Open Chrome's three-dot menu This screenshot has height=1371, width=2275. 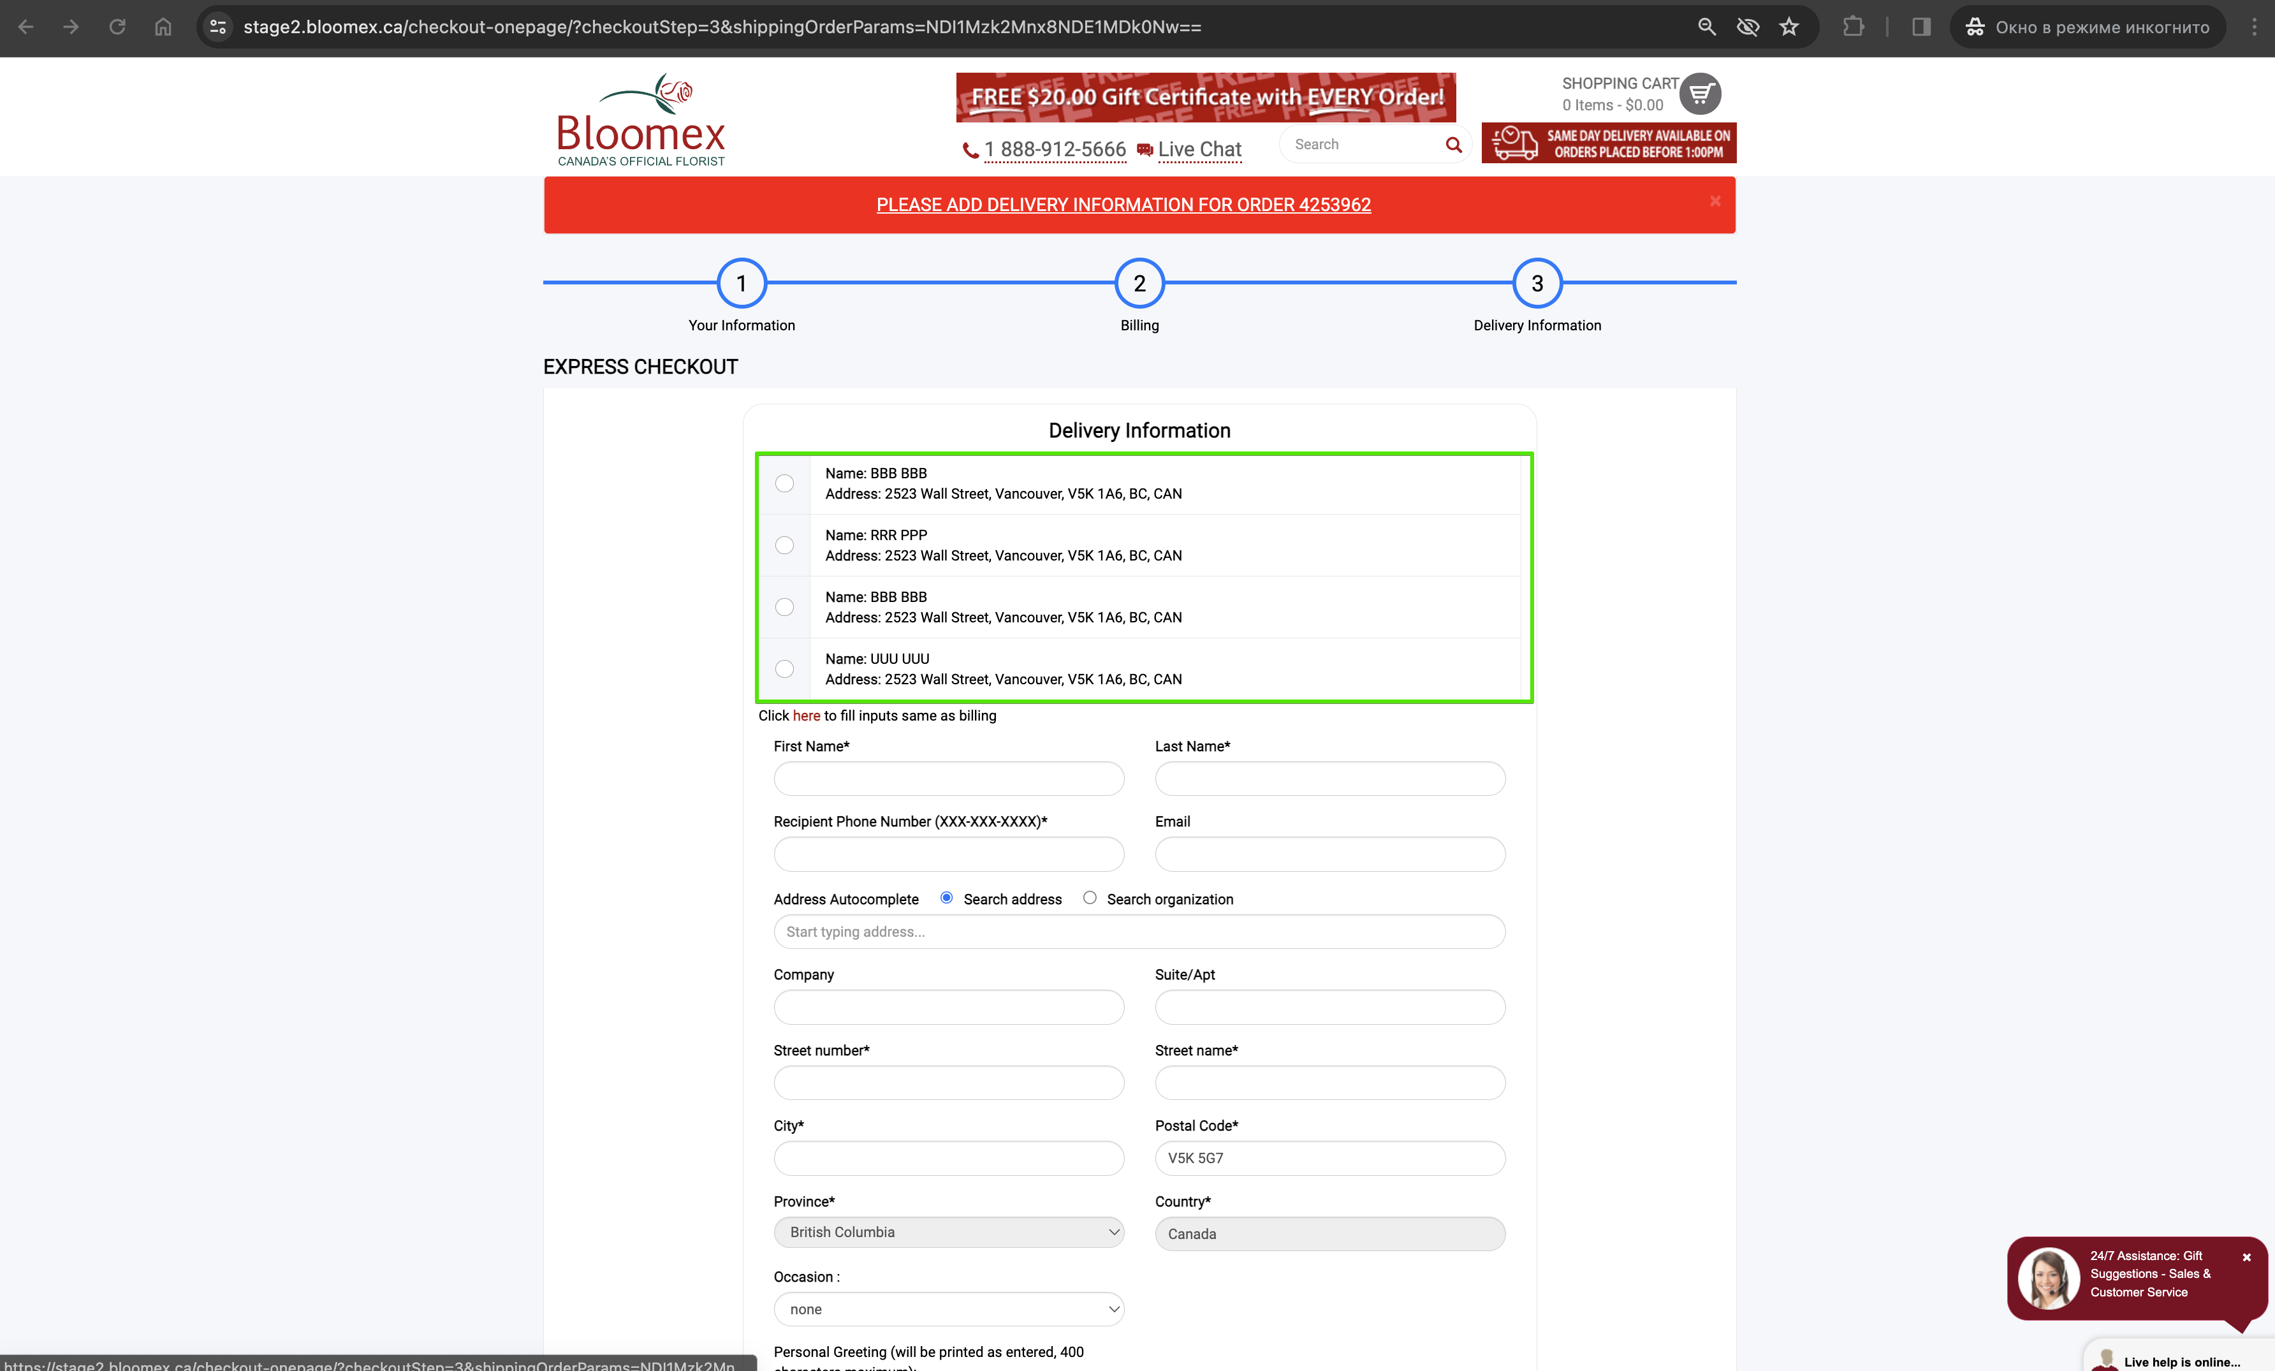click(x=2254, y=27)
